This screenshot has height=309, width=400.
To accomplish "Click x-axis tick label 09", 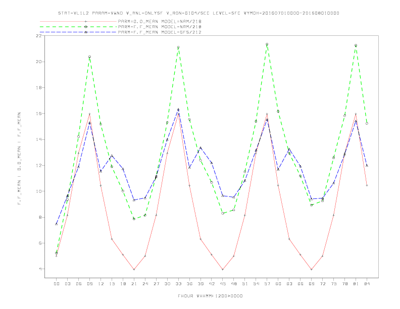I will pyautogui.click(x=90, y=284).
